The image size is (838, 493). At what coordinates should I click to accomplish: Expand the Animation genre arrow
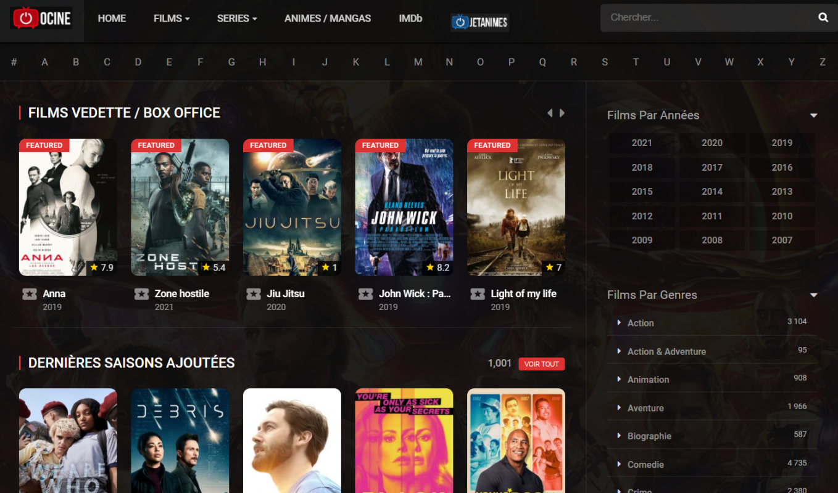tap(619, 379)
